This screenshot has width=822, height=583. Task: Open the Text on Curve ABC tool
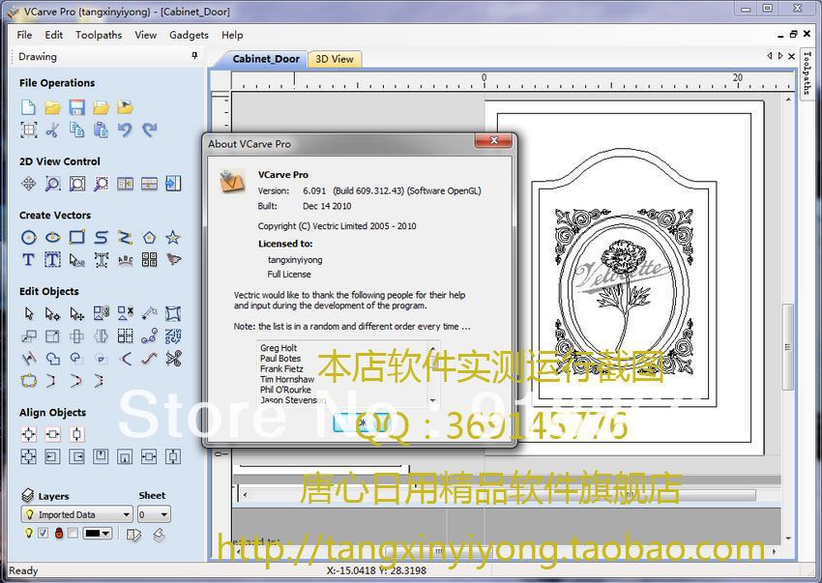point(126,259)
